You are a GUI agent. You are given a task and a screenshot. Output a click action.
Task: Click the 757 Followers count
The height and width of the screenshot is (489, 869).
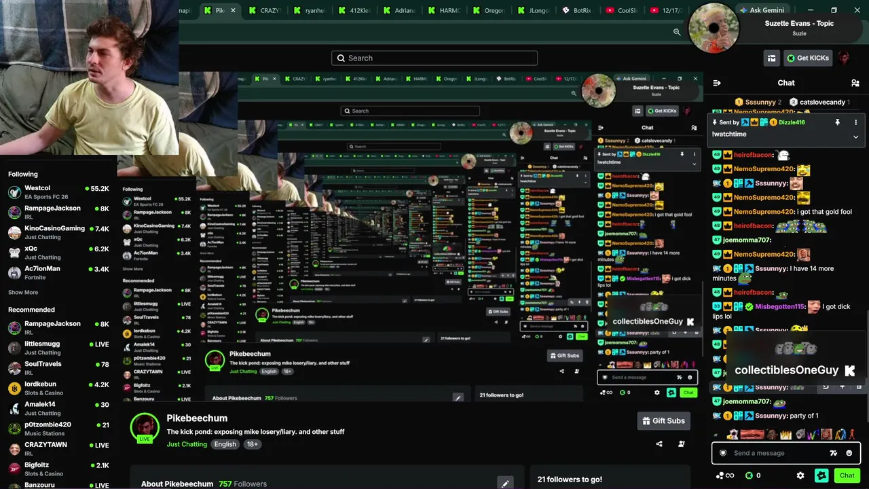(x=242, y=484)
